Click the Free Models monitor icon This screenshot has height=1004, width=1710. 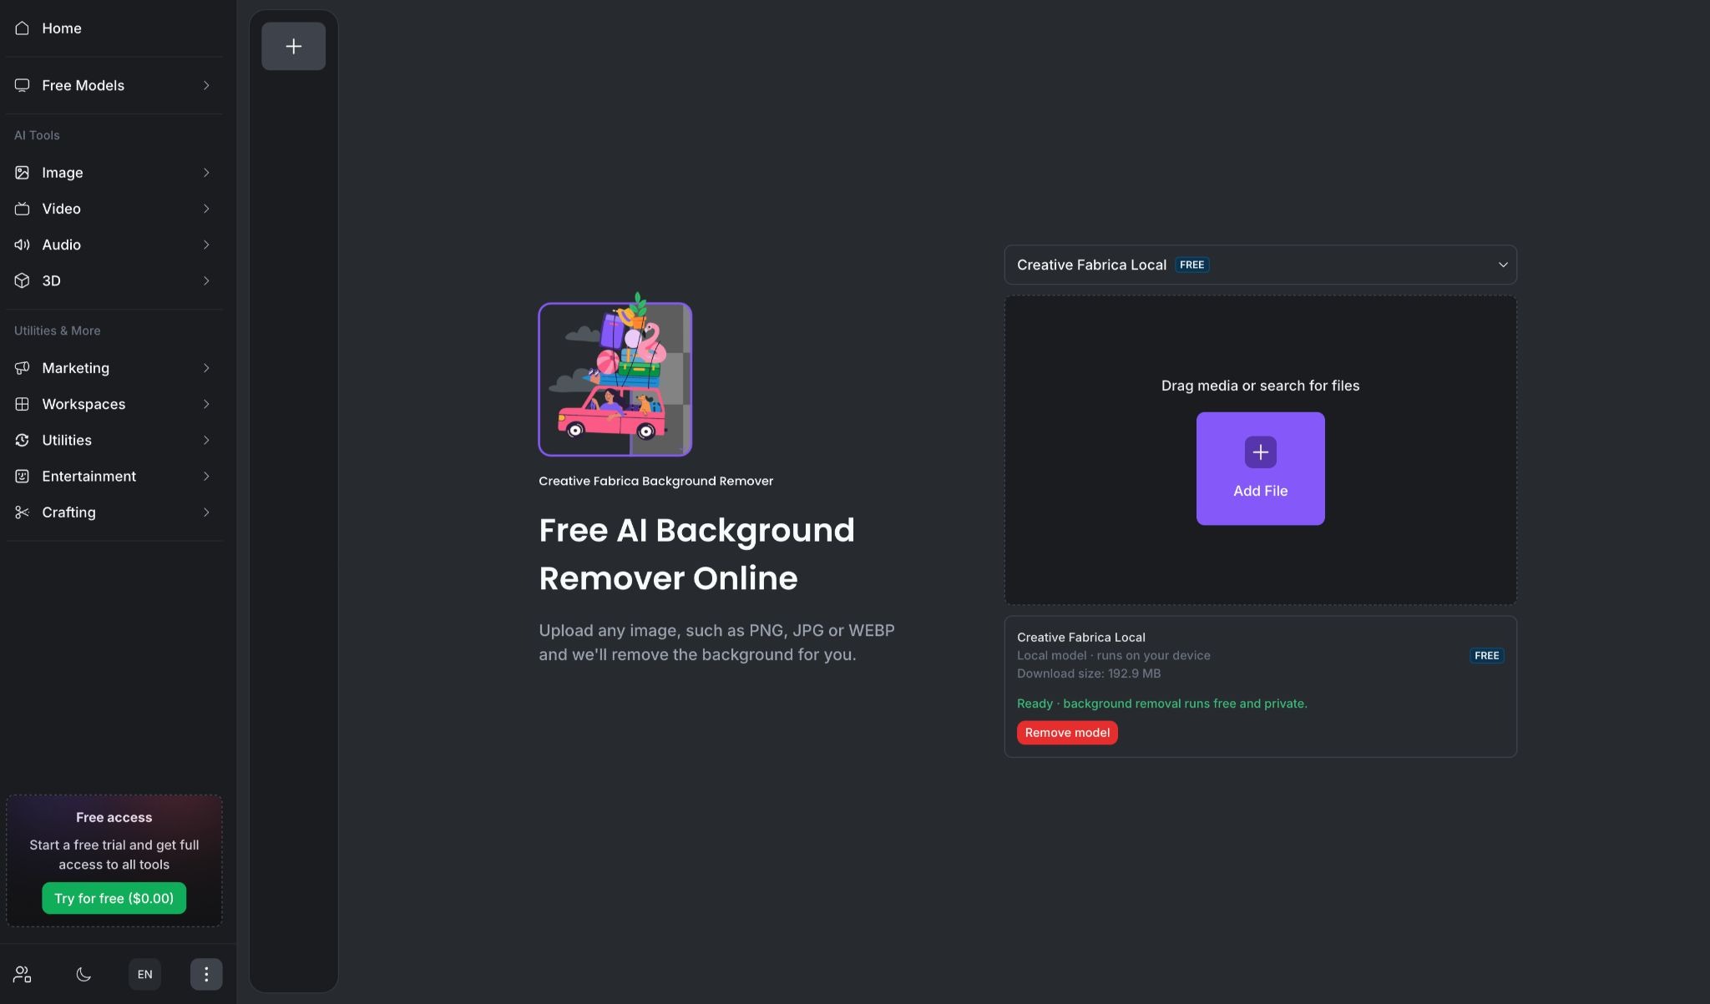[x=23, y=85]
